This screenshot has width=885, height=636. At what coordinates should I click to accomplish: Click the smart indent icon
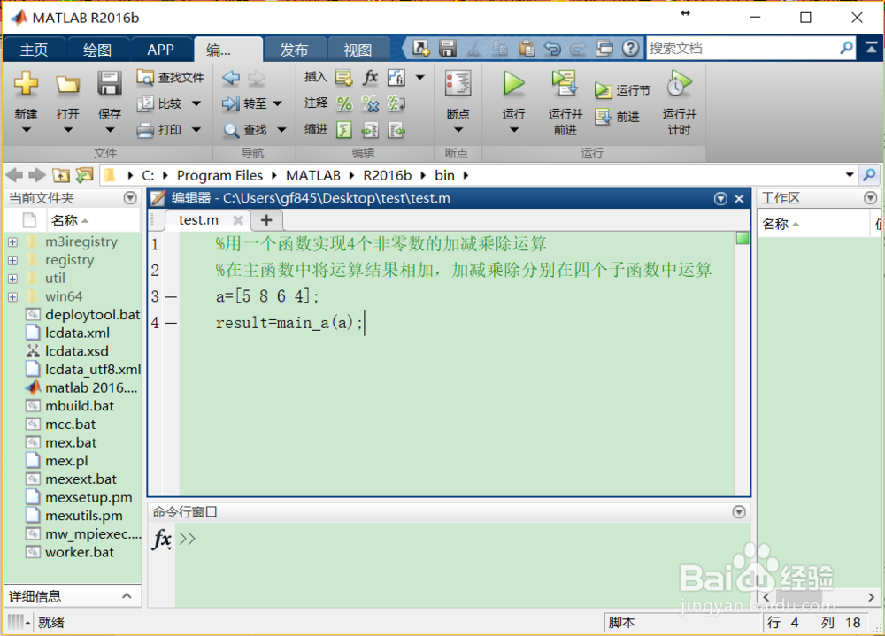343,130
